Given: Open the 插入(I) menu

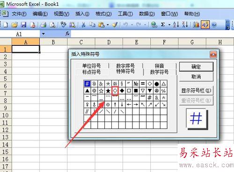Looking at the screenshot, I should point(82,14).
